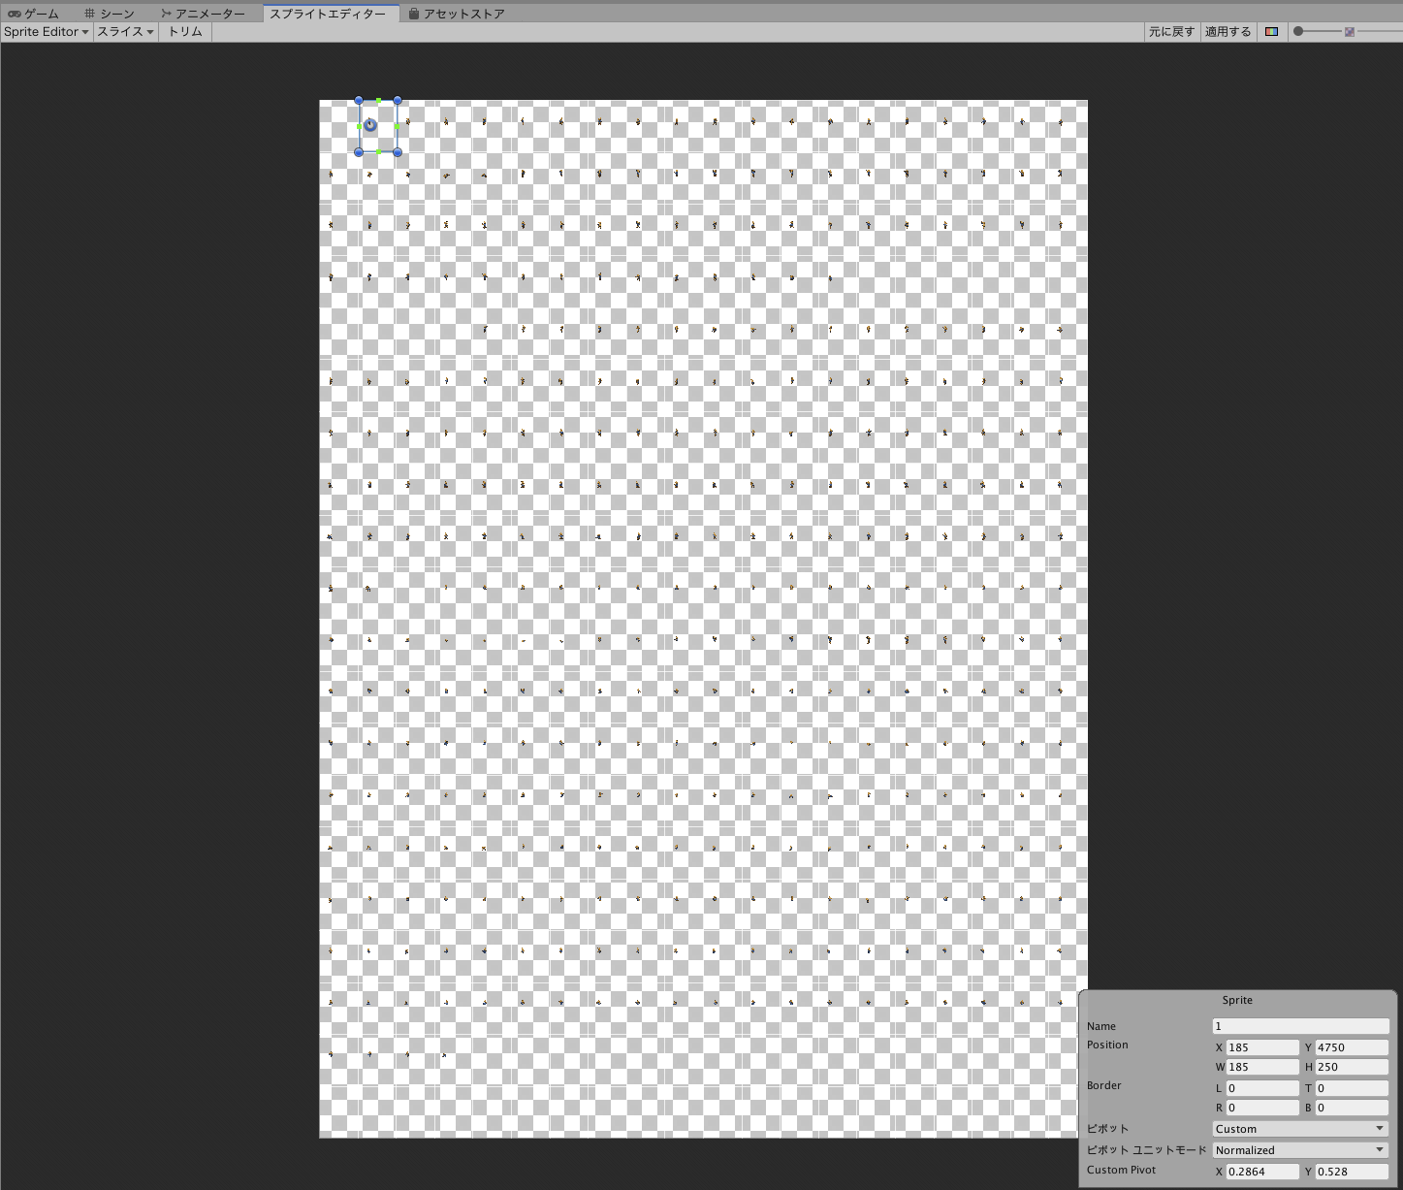
Task: Click the lock icon on アセットストア tab
Action: point(414,14)
